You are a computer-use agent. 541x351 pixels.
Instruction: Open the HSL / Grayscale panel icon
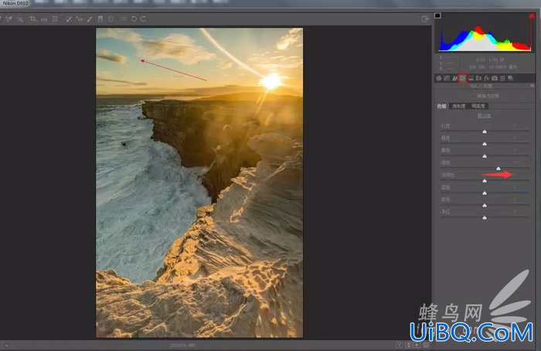click(463, 78)
